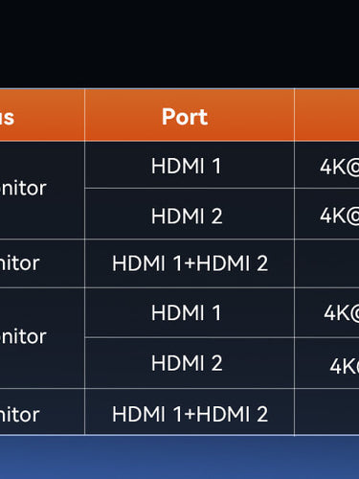Select 'nitor' cell beside last HDMI 1+HDMI 2

click(x=42, y=412)
